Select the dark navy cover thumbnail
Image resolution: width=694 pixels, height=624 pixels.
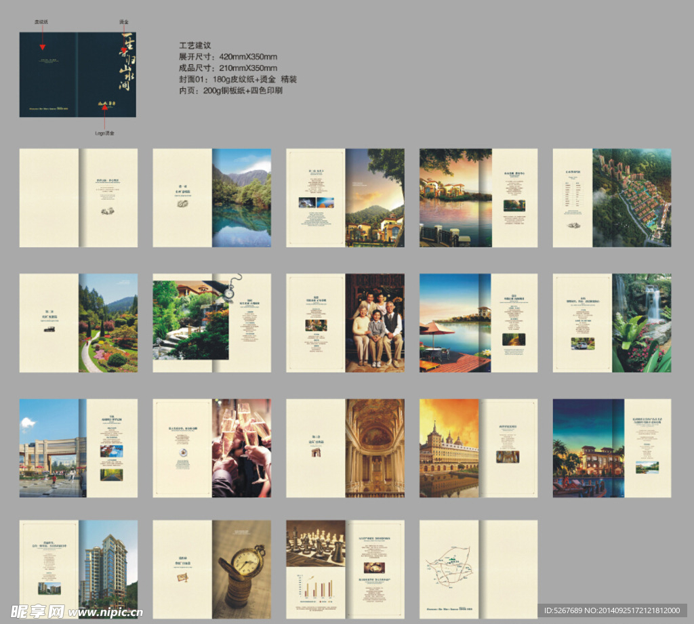(x=78, y=74)
